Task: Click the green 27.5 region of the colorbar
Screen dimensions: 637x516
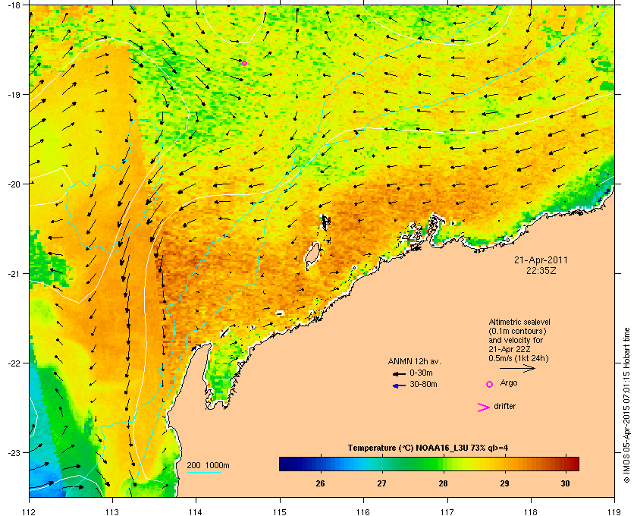Action: 413,464
